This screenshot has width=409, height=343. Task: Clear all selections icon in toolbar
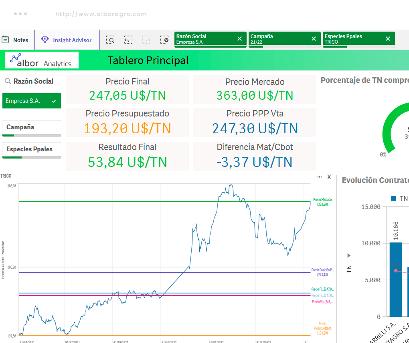click(x=164, y=40)
